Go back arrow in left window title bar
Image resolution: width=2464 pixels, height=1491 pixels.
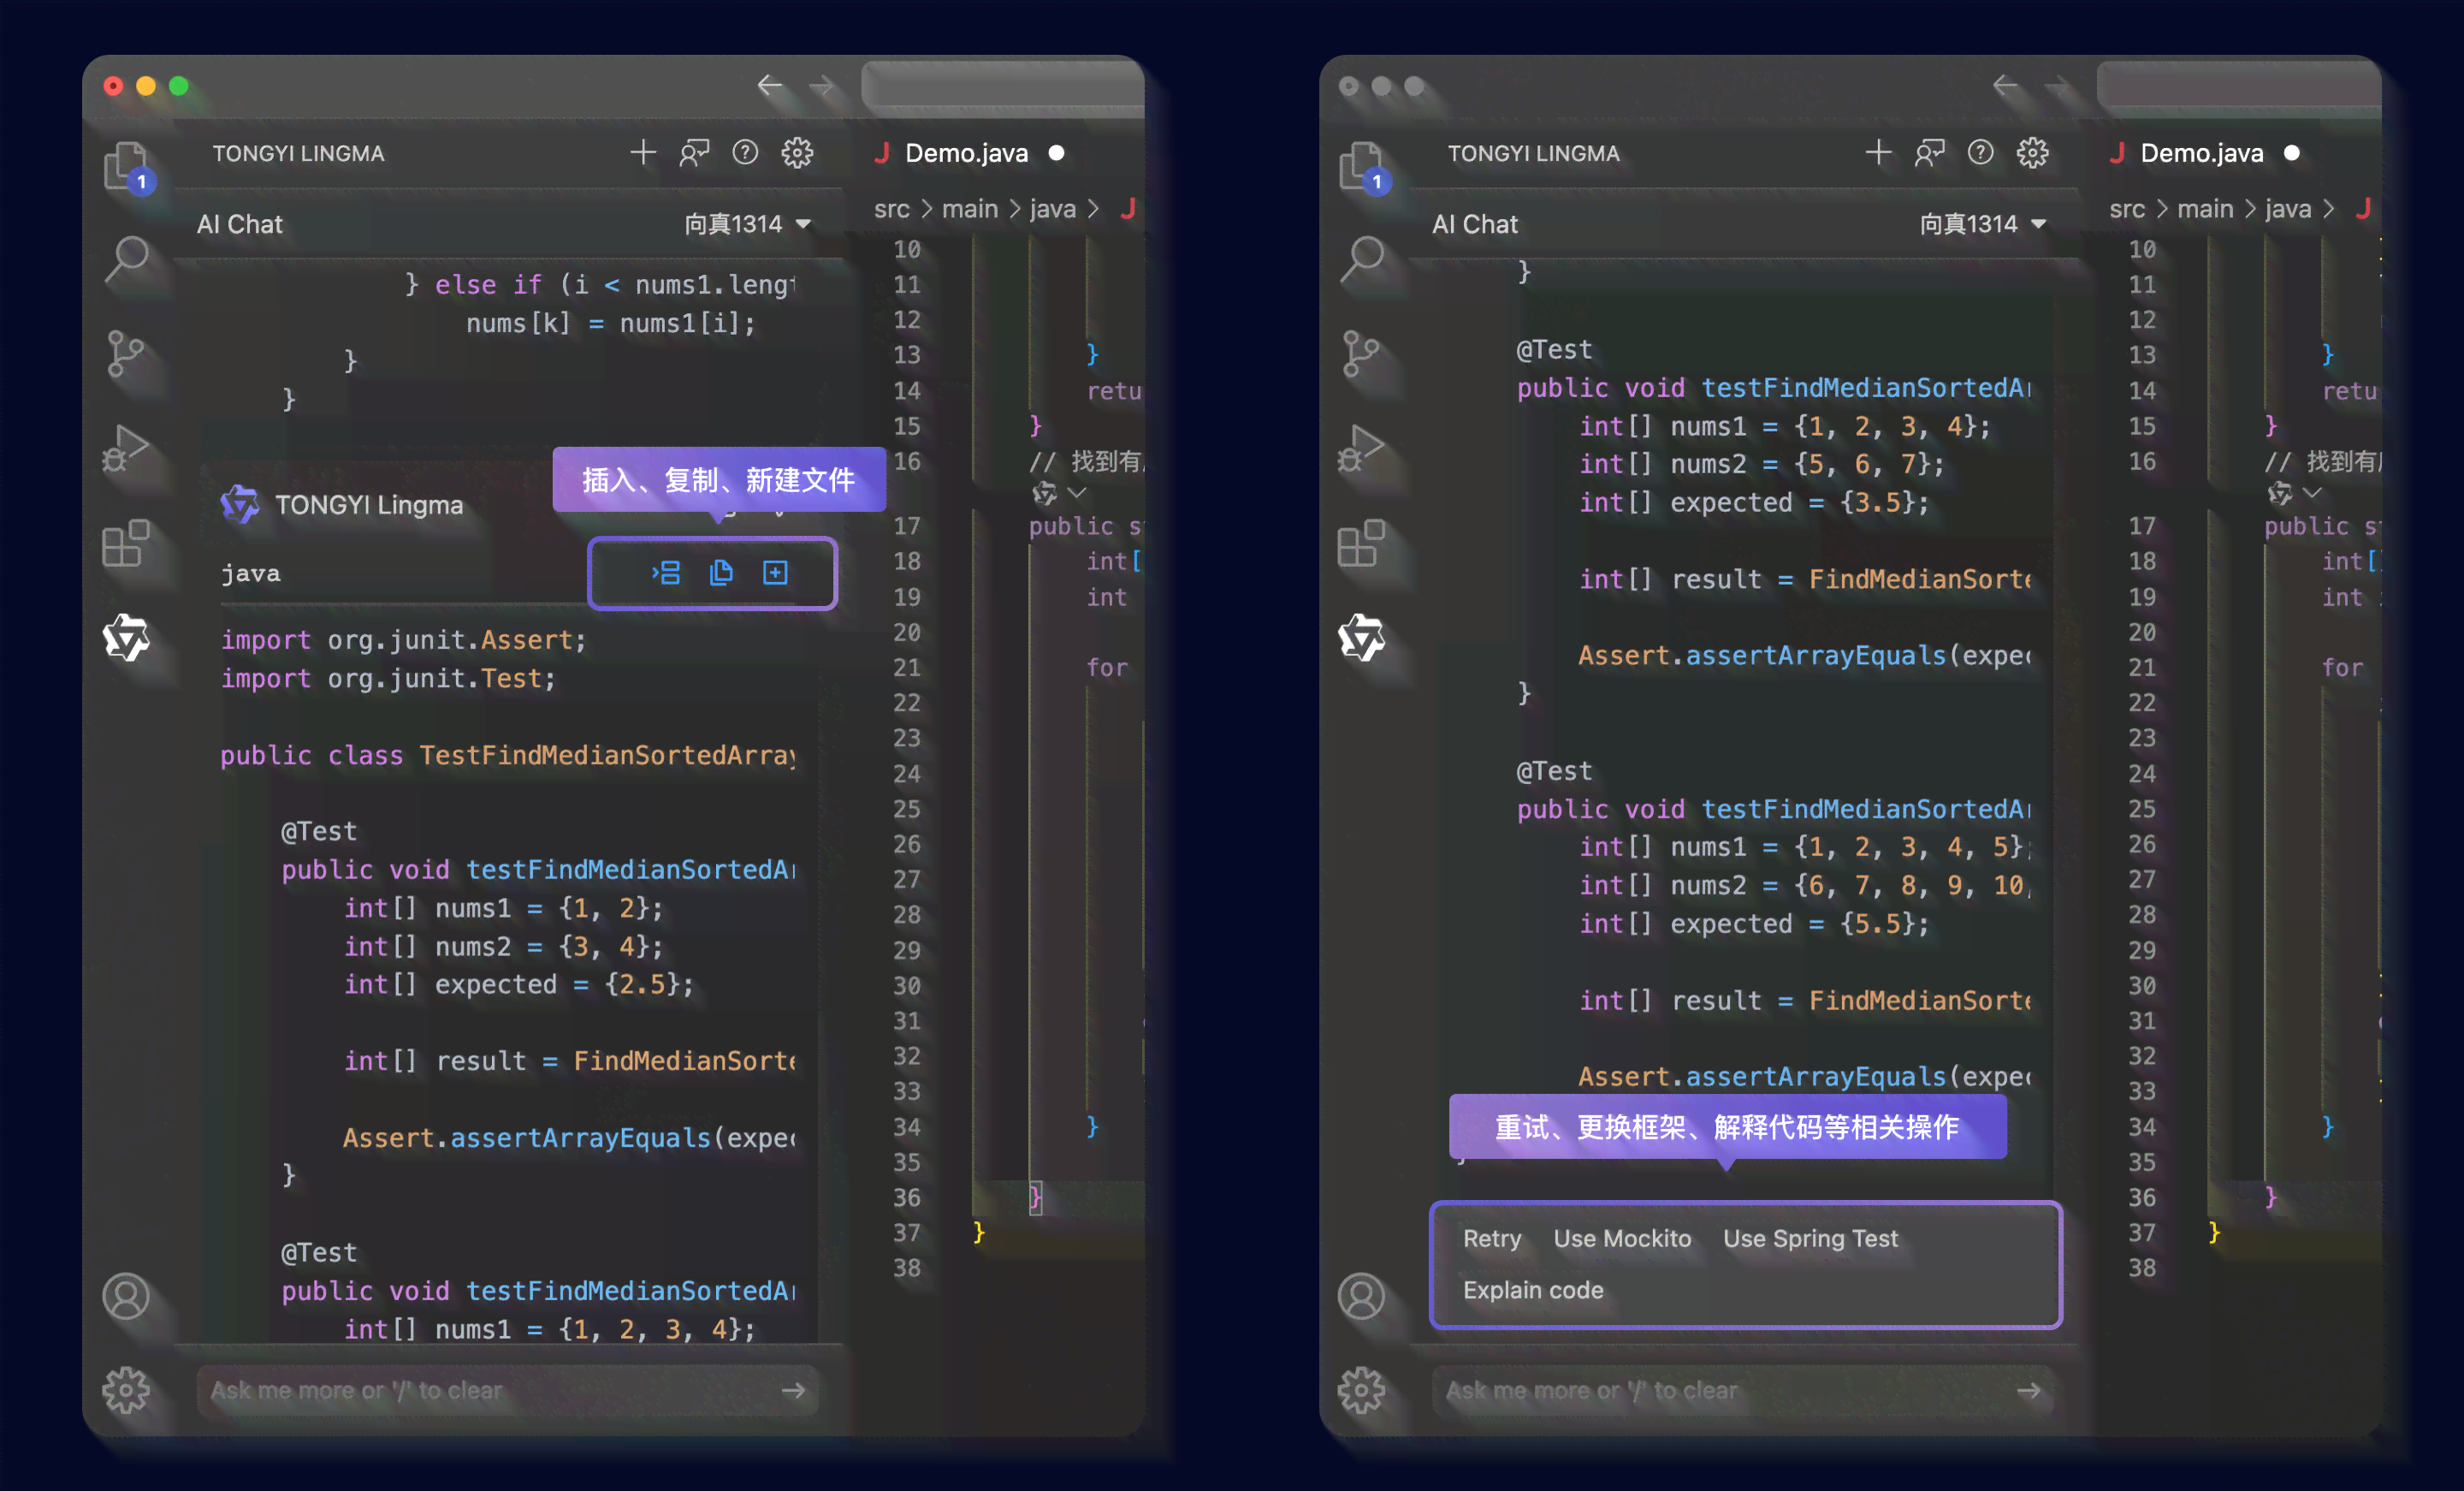[x=769, y=85]
